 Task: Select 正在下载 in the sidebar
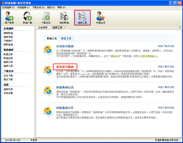click(x=8, y=76)
